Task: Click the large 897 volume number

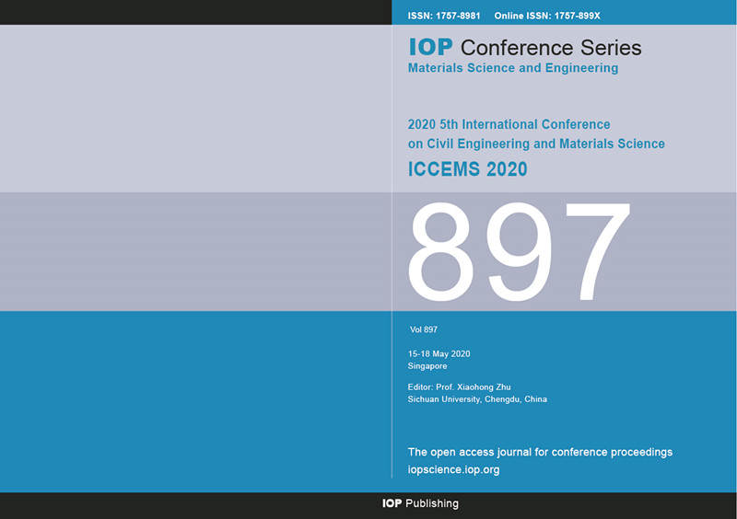Action: tap(519, 252)
